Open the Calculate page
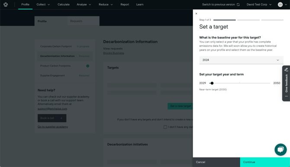The height and width of the screenshot is (167, 290). [x=64, y=4]
